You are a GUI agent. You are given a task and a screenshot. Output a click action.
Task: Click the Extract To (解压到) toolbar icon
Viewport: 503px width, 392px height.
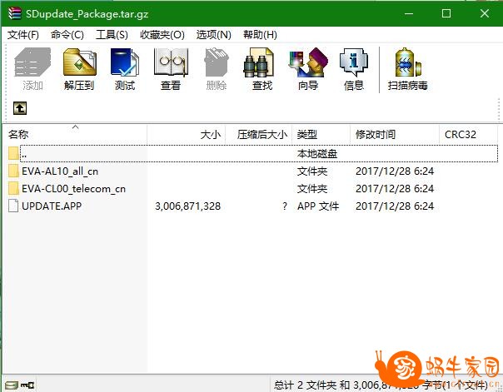point(79,62)
